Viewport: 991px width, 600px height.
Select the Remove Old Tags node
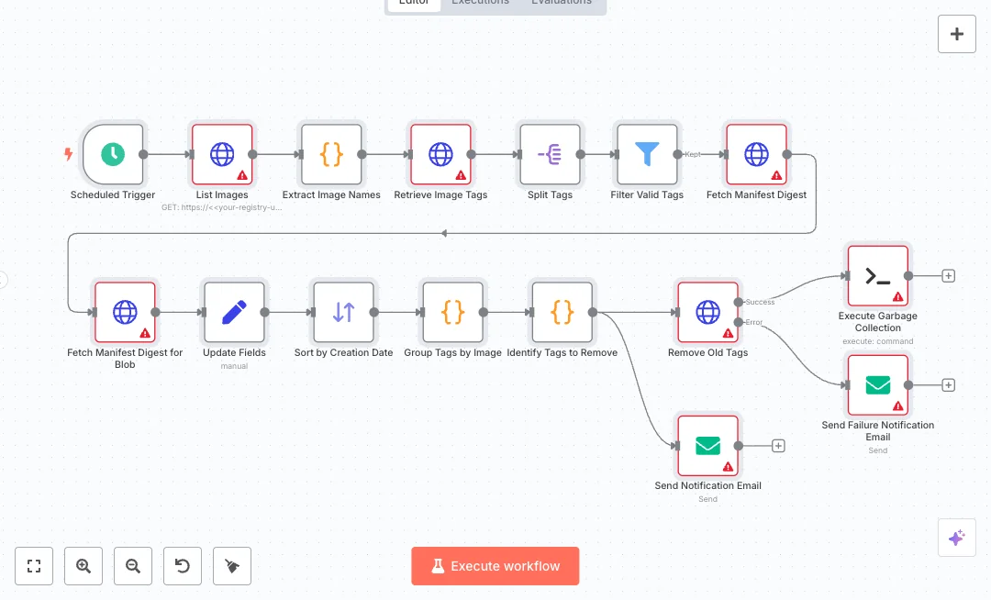[x=707, y=312]
